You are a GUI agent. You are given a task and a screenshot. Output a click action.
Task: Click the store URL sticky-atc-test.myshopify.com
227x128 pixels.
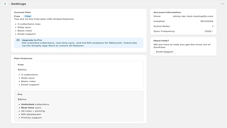pos(193,16)
